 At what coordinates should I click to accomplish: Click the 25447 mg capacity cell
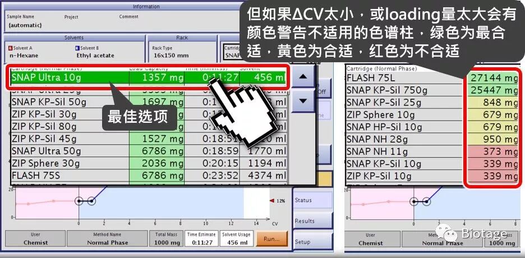click(492, 90)
